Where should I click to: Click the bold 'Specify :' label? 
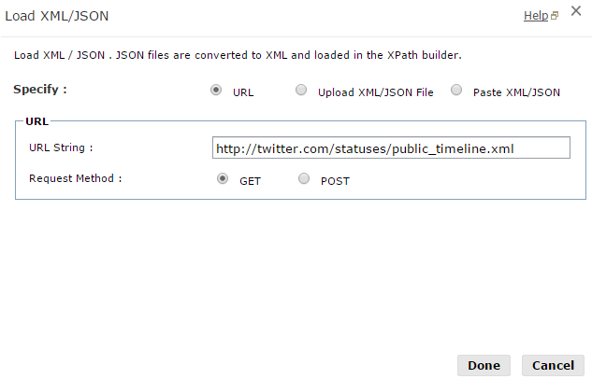click(x=40, y=90)
